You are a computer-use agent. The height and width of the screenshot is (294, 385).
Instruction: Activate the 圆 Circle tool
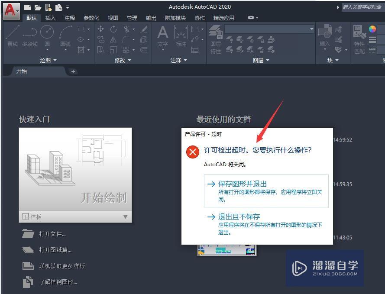coord(47,32)
